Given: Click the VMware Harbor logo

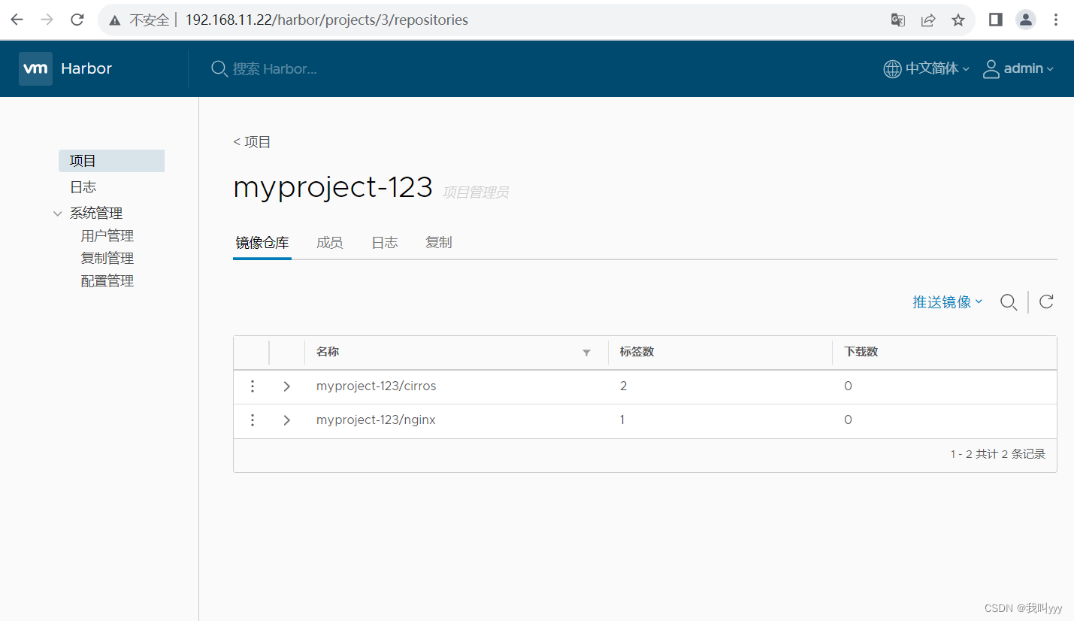Looking at the screenshot, I should pos(35,68).
